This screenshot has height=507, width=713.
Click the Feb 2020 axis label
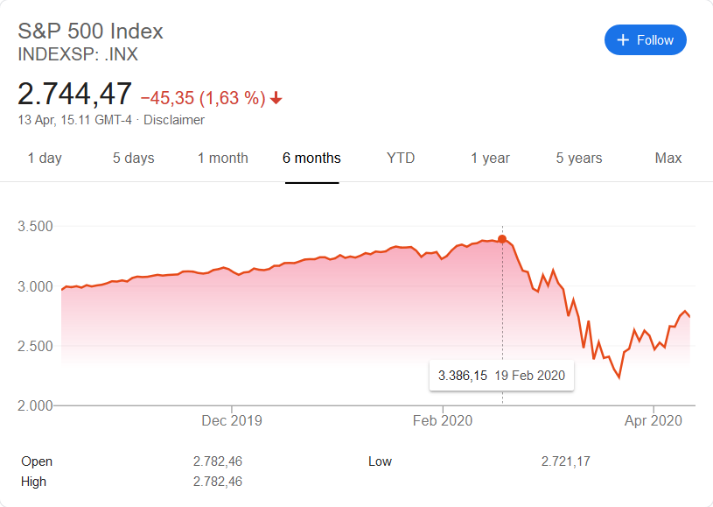tap(443, 420)
